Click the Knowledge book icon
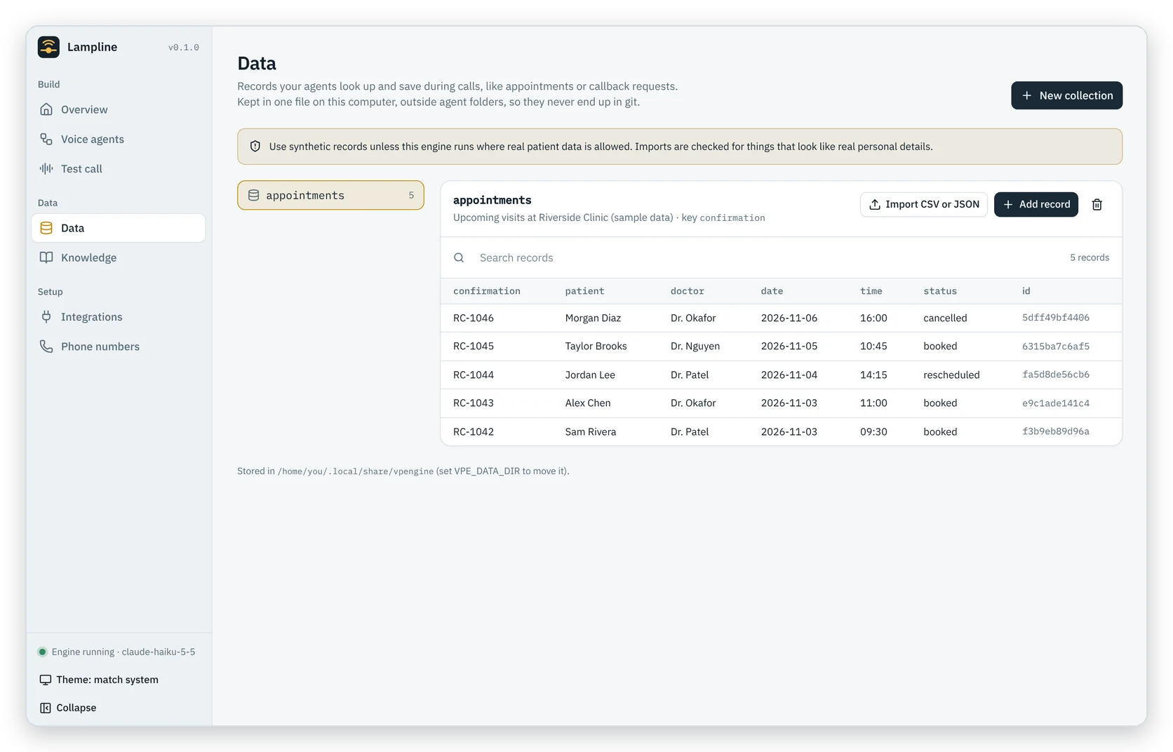Screen dimensions: 1173x752 click(x=46, y=257)
